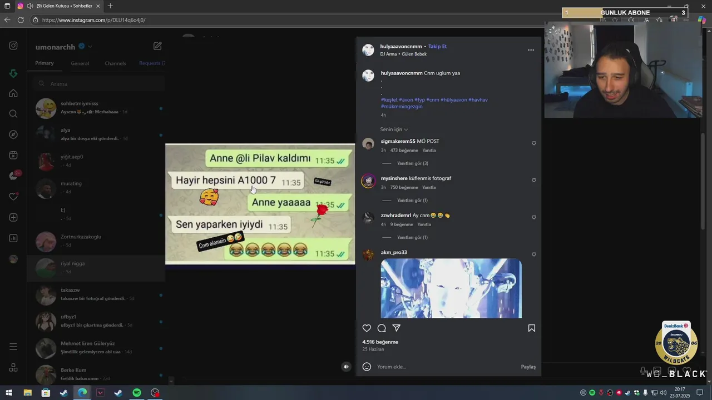Screen dimensions: 712x400
Task: Expand 'Yanıtları gör (3)' replies
Action: (x=412, y=163)
